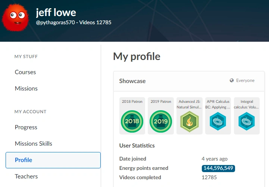Open the Teachers section

[26, 177]
